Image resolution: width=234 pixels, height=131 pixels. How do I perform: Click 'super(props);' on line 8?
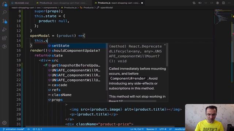[49, 11]
